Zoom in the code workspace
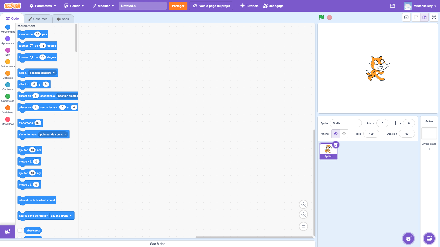Screen dimensions: 440x247 point(303,204)
